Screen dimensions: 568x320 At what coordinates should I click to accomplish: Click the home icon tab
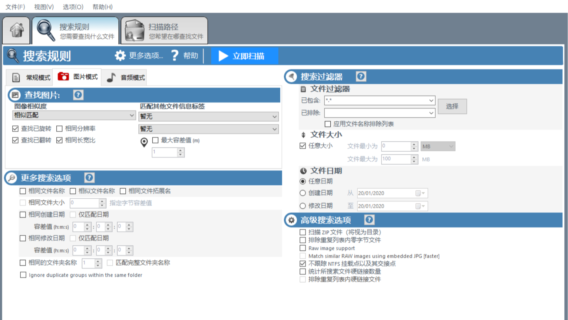pos(16,30)
